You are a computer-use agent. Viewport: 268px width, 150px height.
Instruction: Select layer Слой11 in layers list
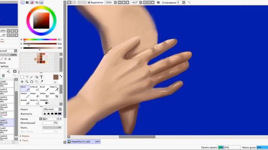click(x=7, y=122)
